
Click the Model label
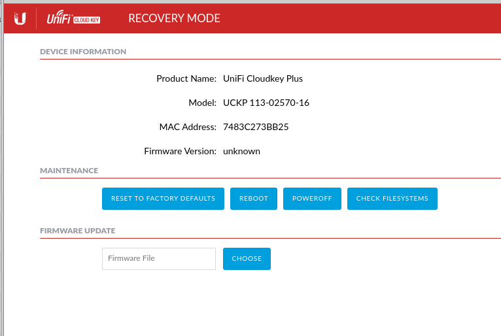tap(202, 103)
